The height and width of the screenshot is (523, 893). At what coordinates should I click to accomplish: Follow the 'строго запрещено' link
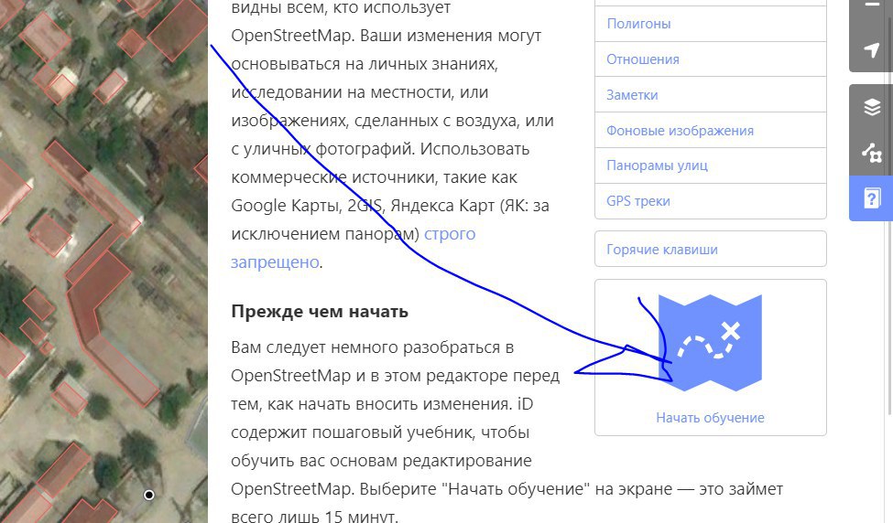click(354, 248)
